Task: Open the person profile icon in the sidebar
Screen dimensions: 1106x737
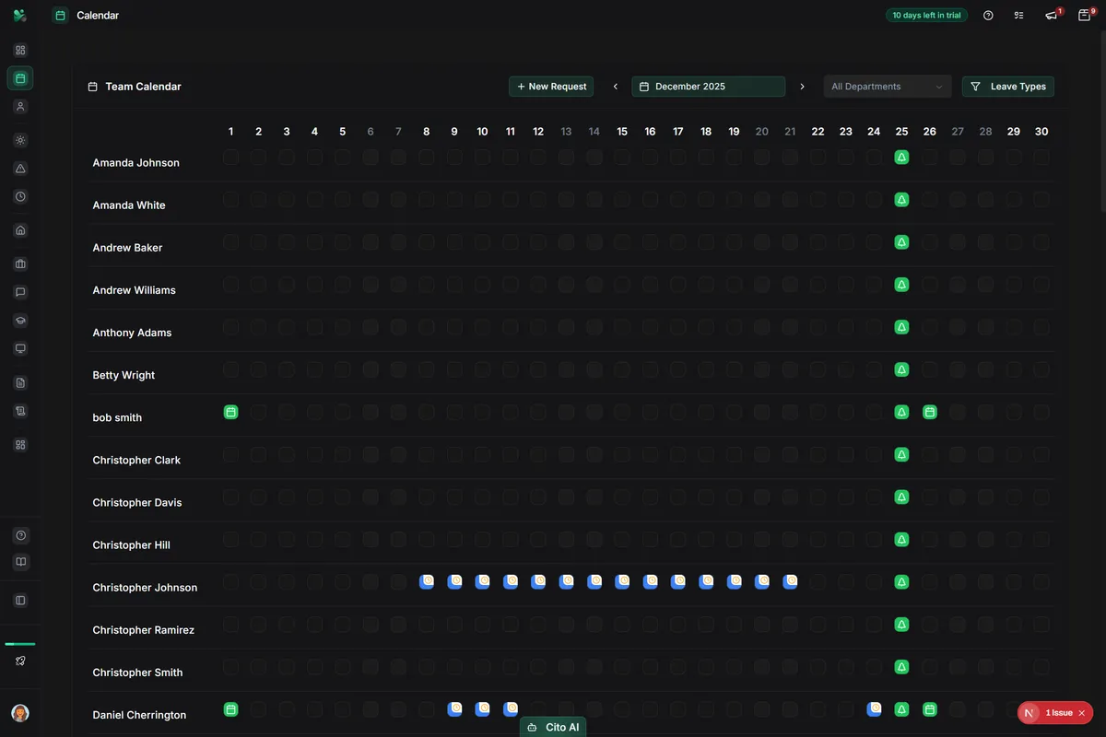Action: (x=20, y=106)
